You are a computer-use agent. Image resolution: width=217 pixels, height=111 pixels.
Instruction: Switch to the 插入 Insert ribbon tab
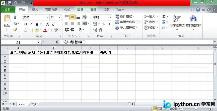point(35,10)
